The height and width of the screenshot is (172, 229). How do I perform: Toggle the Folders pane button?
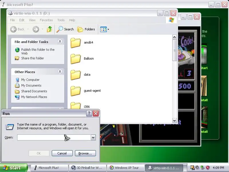pos(86,29)
